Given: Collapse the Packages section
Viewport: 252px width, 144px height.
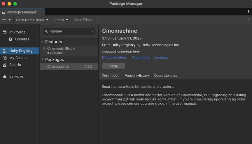Looking at the screenshot, I should [x=42, y=60].
